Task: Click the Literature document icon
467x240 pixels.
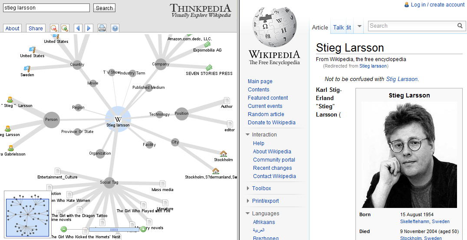Action: click(x=165, y=203)
